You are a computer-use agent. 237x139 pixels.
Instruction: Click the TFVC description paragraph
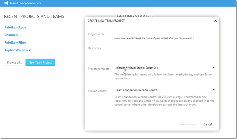coord(164,101)
